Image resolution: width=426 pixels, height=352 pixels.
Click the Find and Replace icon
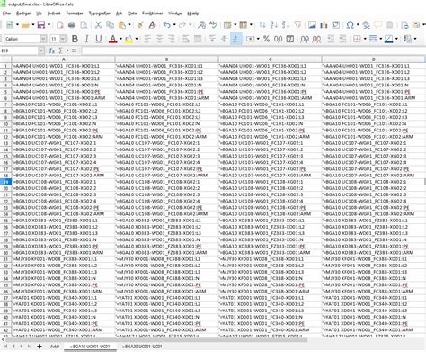(201, 25)
